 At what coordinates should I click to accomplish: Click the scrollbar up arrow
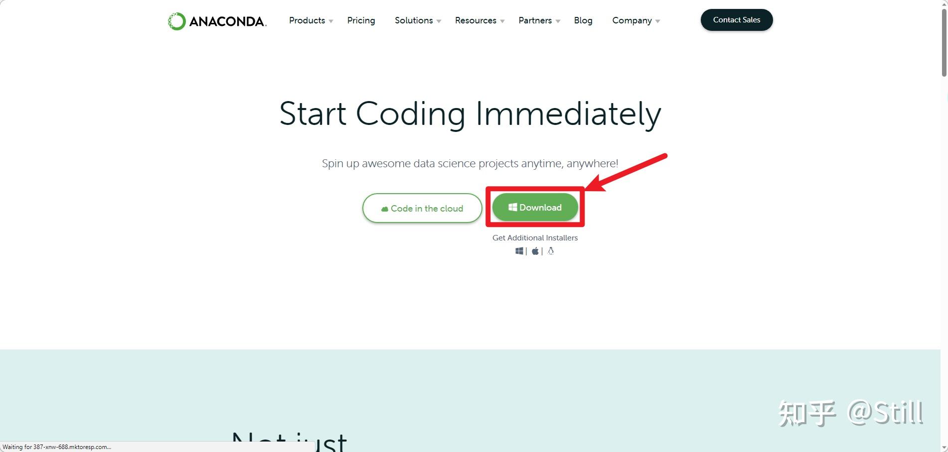[944, 3]
